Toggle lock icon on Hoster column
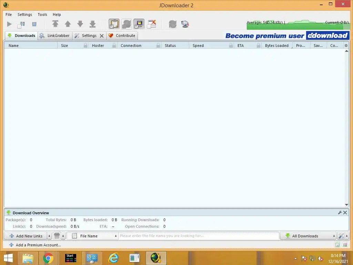353x265 pixels. coord(114,46)
